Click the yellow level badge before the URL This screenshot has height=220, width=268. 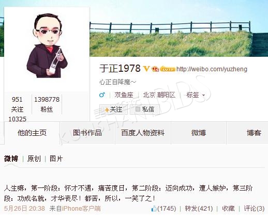[168, 69]
